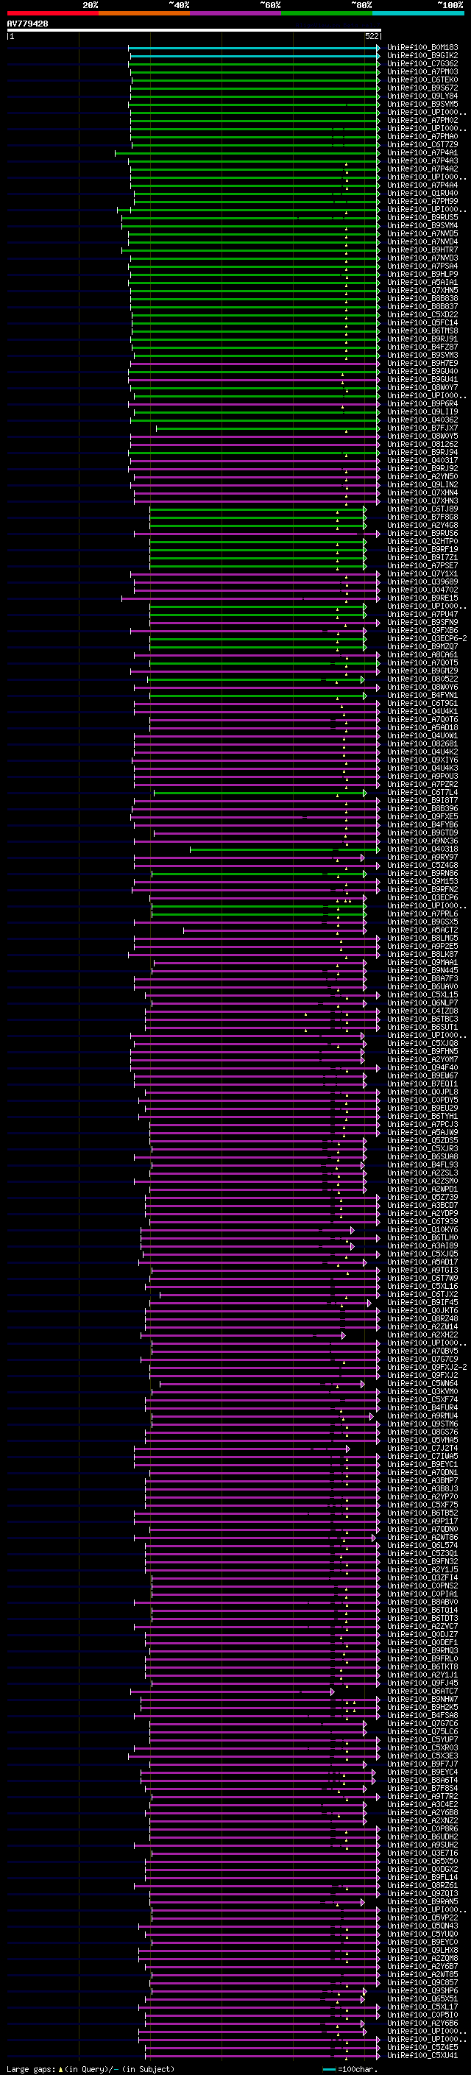Select last hit label UniRef100_C5XU41
Image resolution: width=471 pixels, height=2075 pixels.
pos(422,2056)
